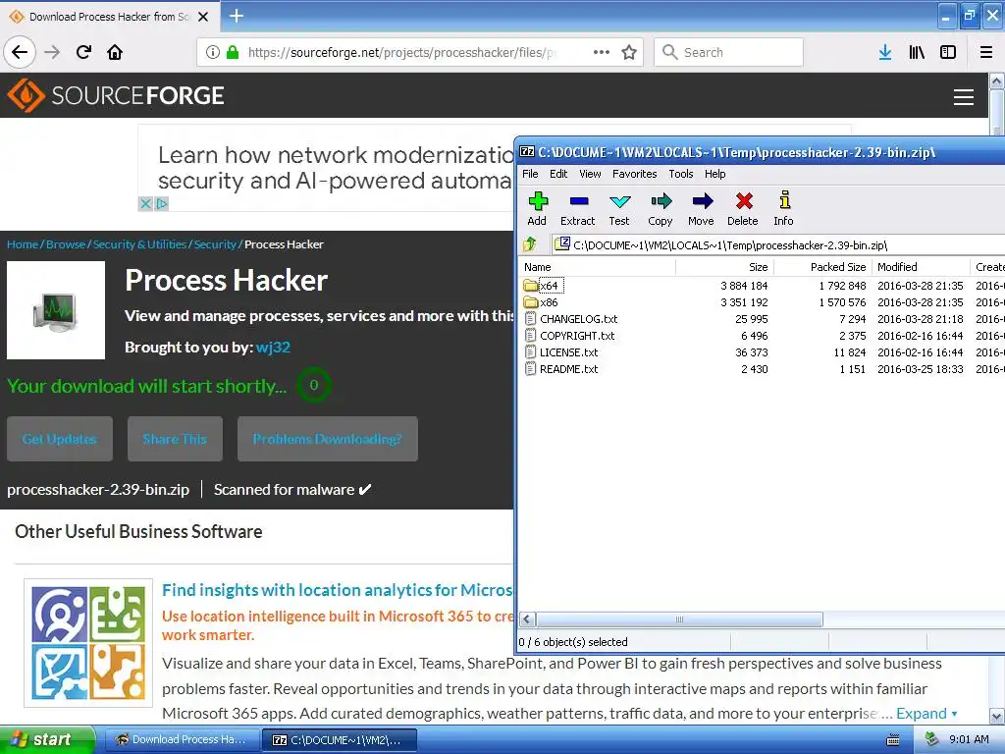This screenshot has width=1005, height=754.
Task: Open the Firefox downloads arrow icon
Action: coord(885,52)
